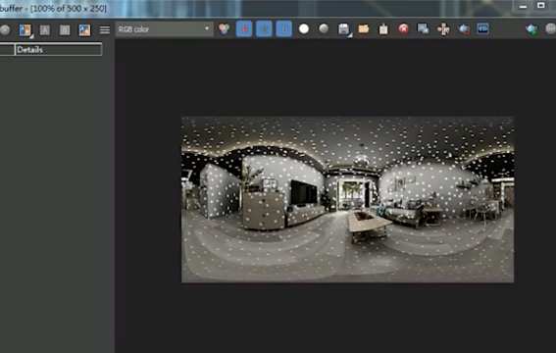
Task: Activate region render teapot icon
Action: tap(464, 28)
